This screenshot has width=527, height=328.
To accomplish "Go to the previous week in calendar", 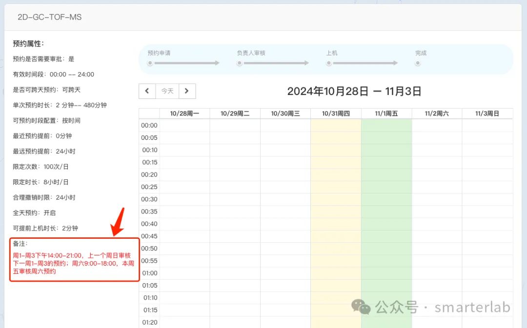I will tap(147, 91).
